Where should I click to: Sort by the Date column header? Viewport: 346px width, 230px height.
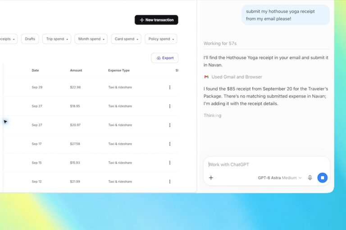point(35,71)
